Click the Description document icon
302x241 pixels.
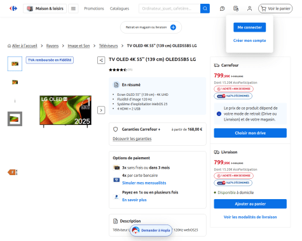pos(115,221)
